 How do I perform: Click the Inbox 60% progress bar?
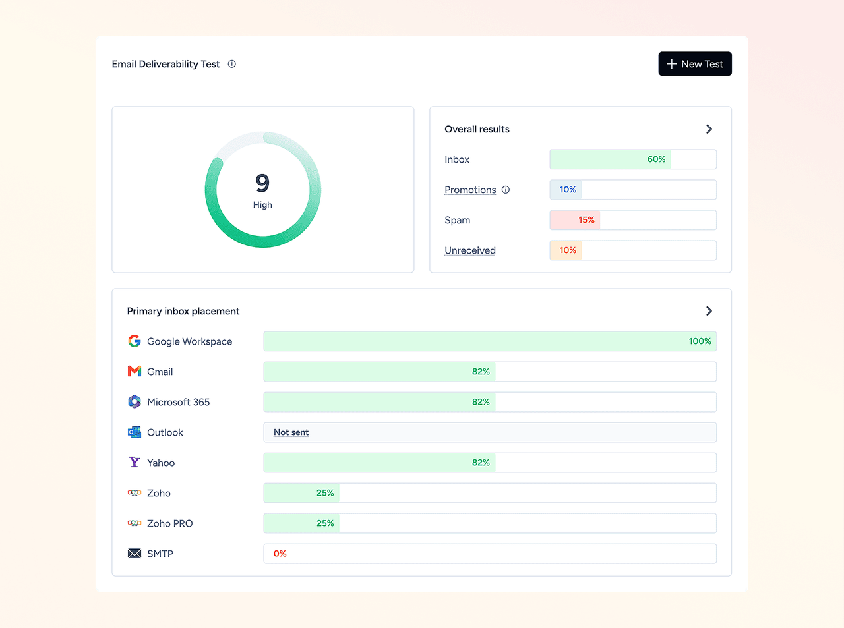pos(633,159)
